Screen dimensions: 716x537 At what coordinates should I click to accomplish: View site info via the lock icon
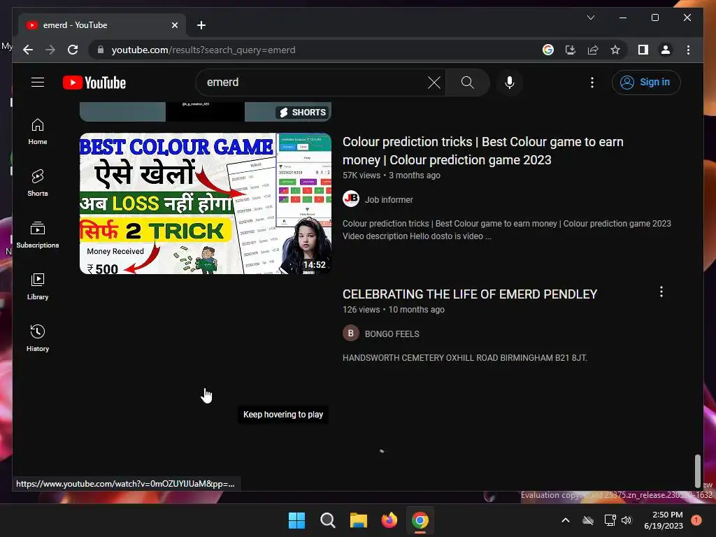101,50
